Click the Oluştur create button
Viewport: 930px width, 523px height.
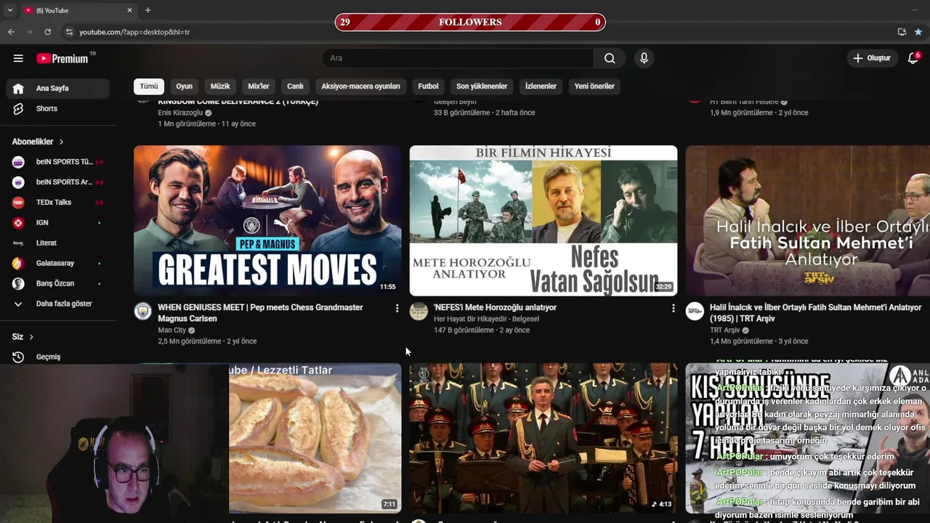(872, 58)
